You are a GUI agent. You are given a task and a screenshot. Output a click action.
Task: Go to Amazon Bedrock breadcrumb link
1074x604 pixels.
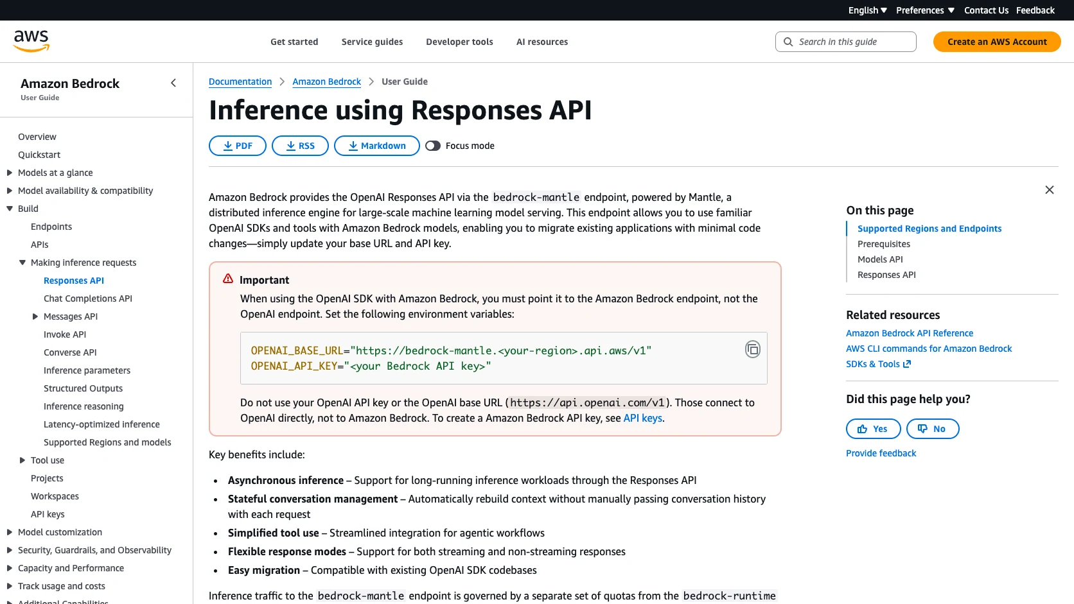tap(326, 82)
